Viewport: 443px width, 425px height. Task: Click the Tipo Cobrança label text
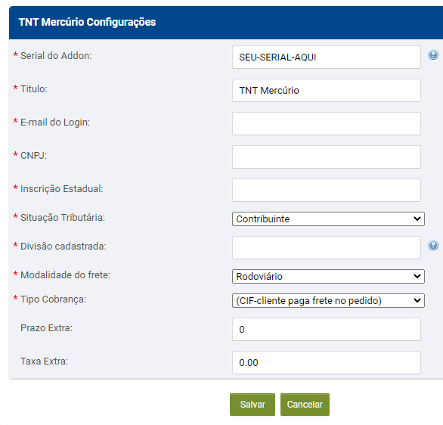pos(53,299)
